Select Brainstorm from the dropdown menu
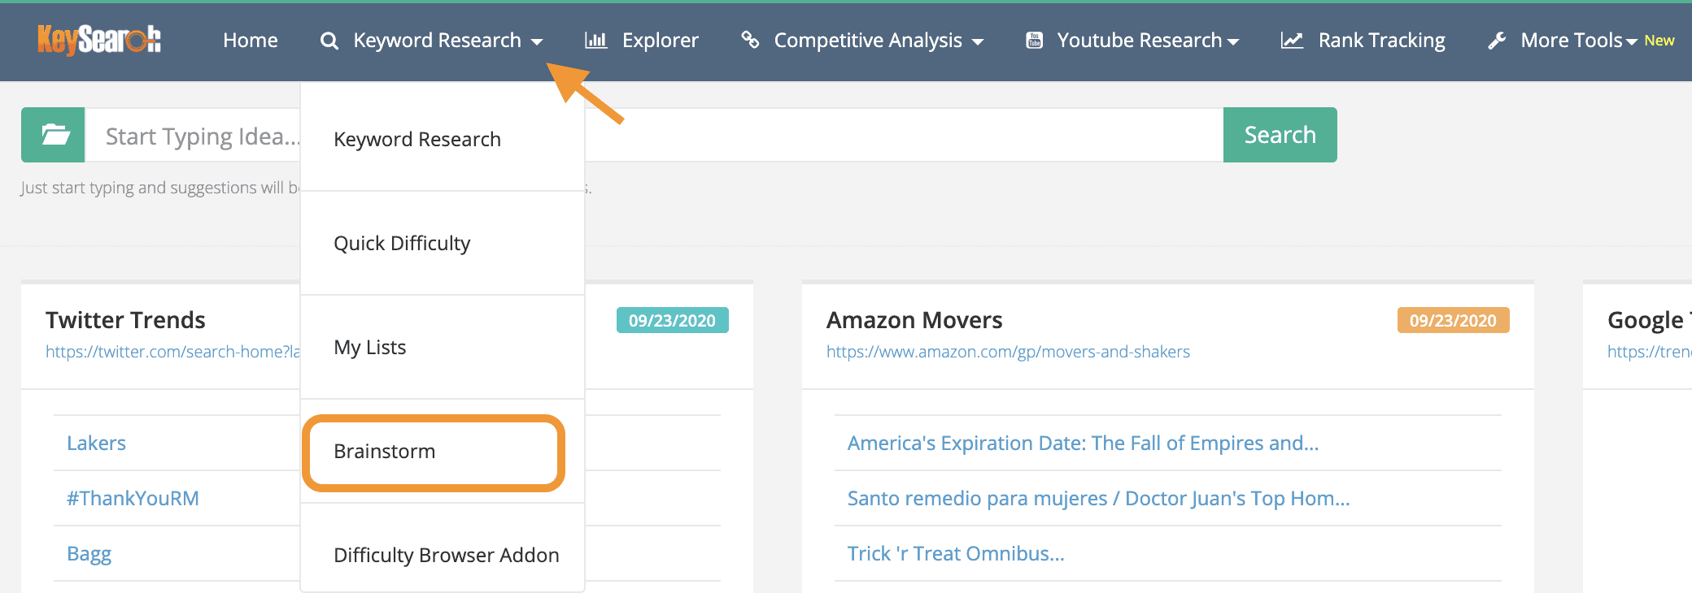 coord(385,452)
